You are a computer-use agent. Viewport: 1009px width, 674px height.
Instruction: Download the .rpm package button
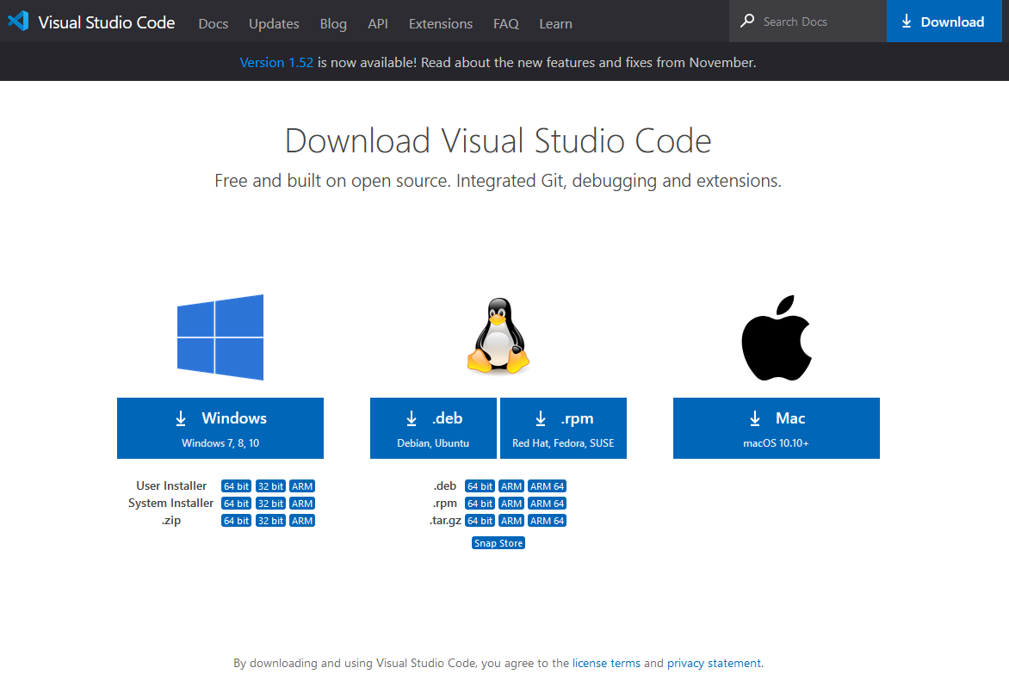pyautogui.click(x=563, y=428)
